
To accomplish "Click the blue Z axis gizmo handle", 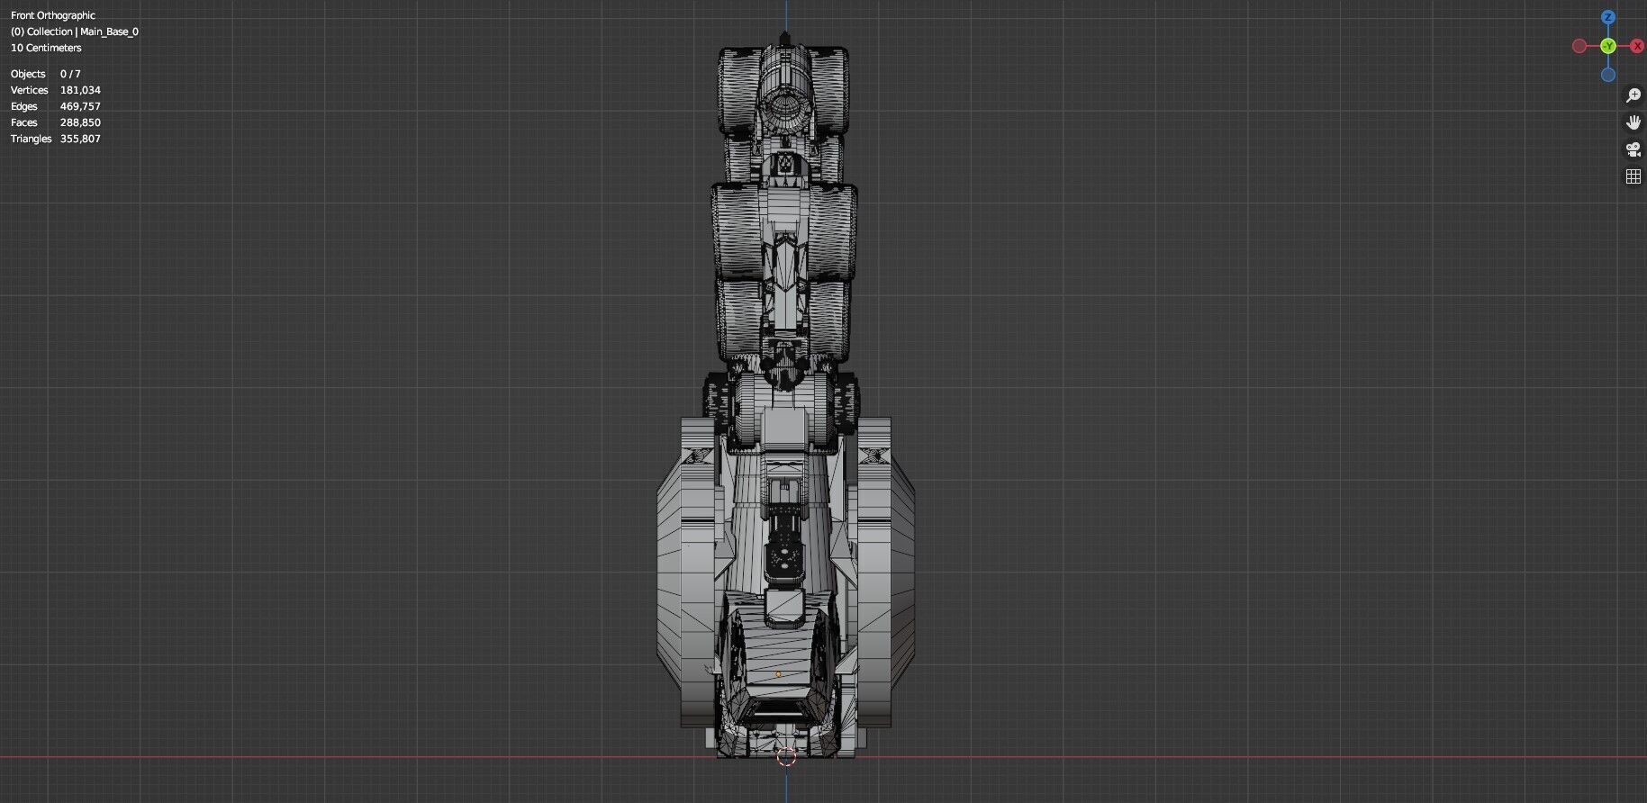I will 1608,17.
